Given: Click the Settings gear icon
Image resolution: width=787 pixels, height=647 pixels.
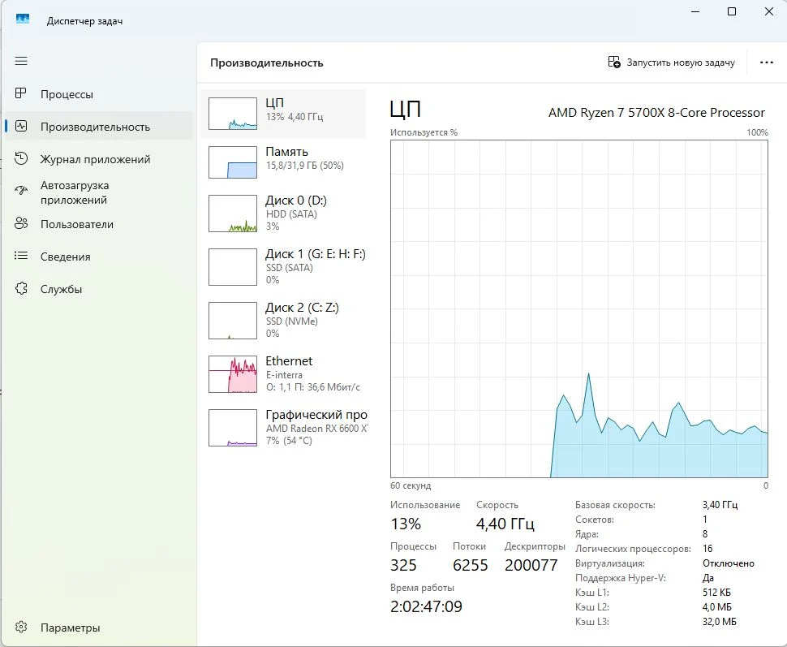Looking at the screenshot, I should 21,627.
